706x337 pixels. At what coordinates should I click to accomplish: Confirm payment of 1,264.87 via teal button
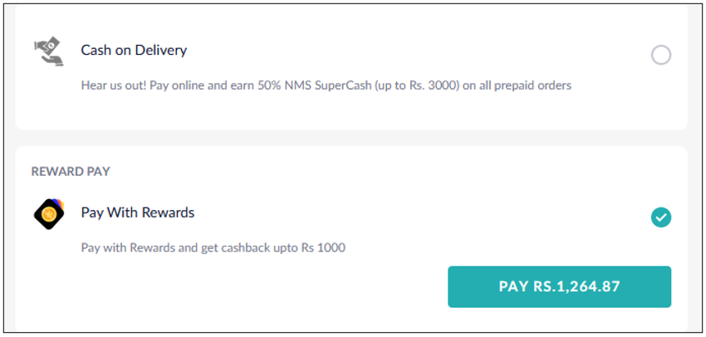tap(559, 286)
